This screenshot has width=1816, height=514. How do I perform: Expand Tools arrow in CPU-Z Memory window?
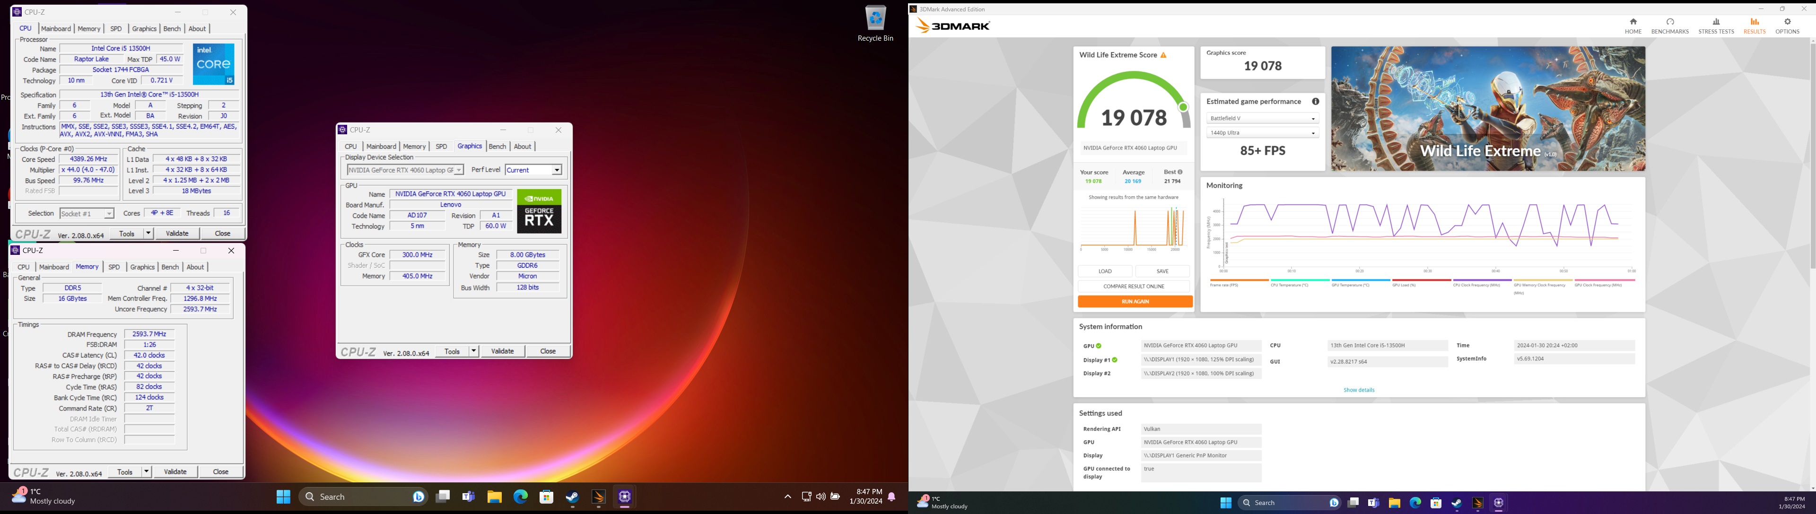(x=146, y=472)
